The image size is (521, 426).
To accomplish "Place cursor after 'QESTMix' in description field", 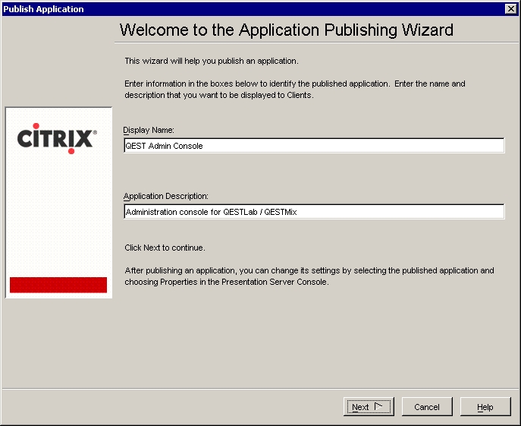I will tap(298, 213).
